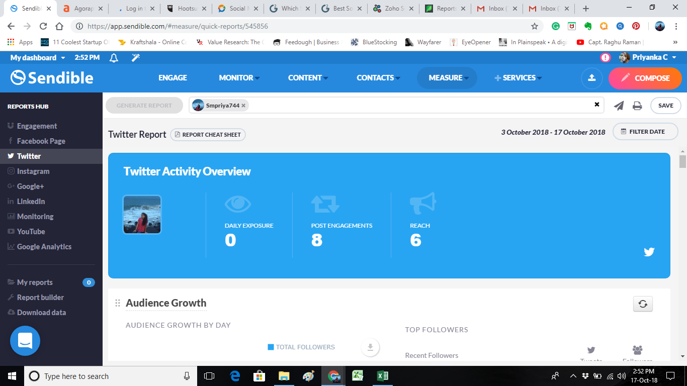Click the upload icon beside Compose
The height and width of the screenshot is (386, 687).
pyautogui.click(x=591, y=78)
